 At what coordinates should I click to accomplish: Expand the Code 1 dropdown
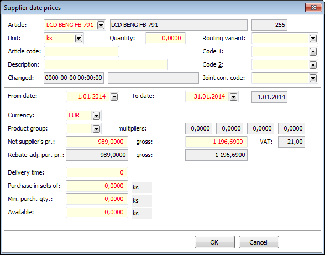coord(313,52)
